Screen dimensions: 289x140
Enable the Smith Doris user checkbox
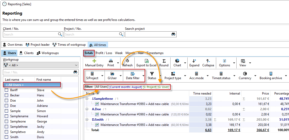click(x=7, y=137)
